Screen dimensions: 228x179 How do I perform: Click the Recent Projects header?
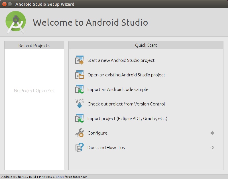click(34, 45)
